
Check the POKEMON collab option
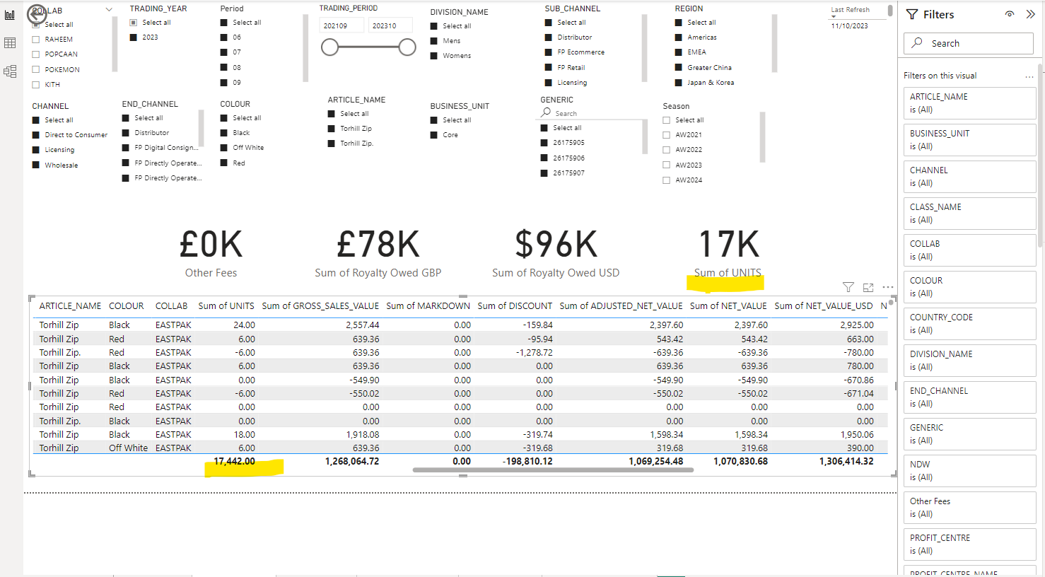36,69
